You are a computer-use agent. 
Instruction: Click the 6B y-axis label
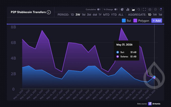[13, 43]
